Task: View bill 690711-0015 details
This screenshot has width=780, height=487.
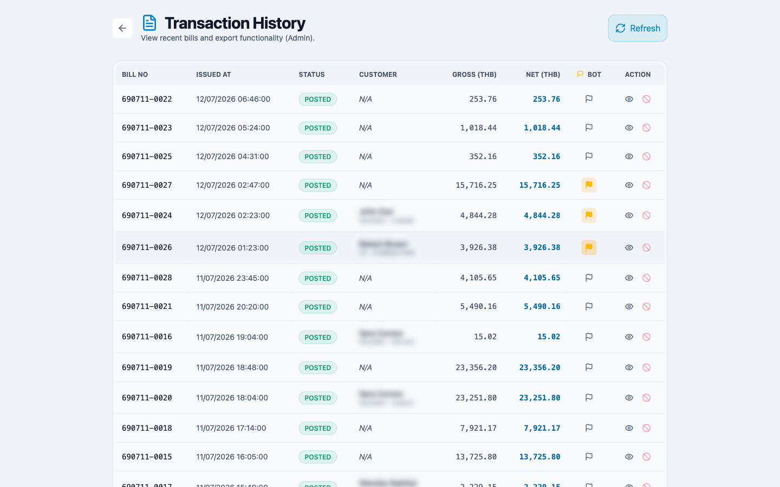Action: click(x=629, y=457)
